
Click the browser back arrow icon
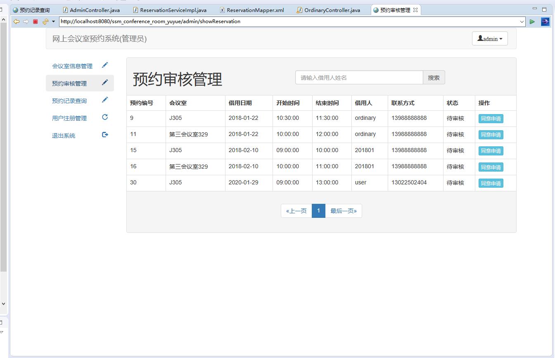pos(16,21)
